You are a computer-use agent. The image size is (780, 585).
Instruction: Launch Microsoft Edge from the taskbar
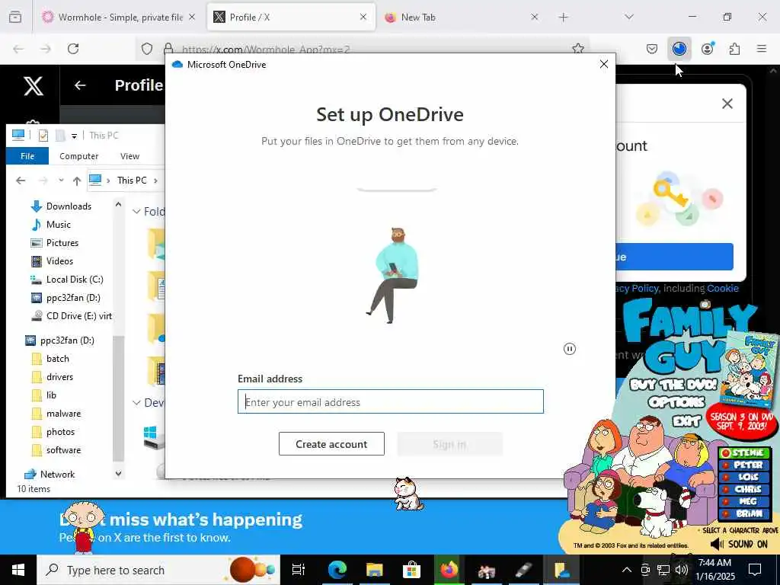coord(337,570)
